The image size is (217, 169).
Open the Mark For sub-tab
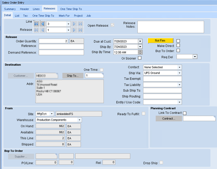coord(64,16)
